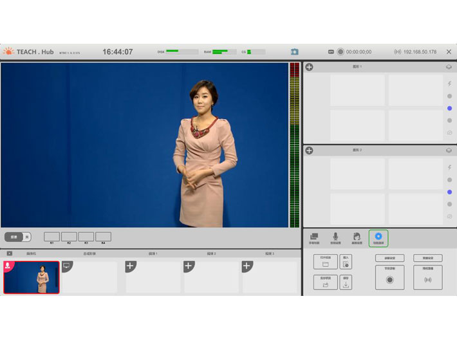Add a source to the Video 1 slot
Viewport: 457px width, 339px height.
(x=131, y=266)
